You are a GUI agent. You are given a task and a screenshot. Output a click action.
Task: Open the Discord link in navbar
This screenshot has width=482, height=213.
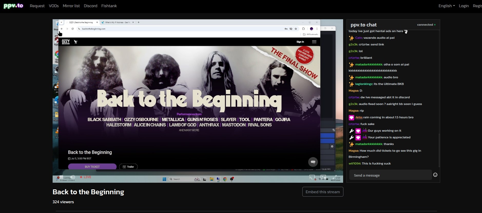point(91,6)
